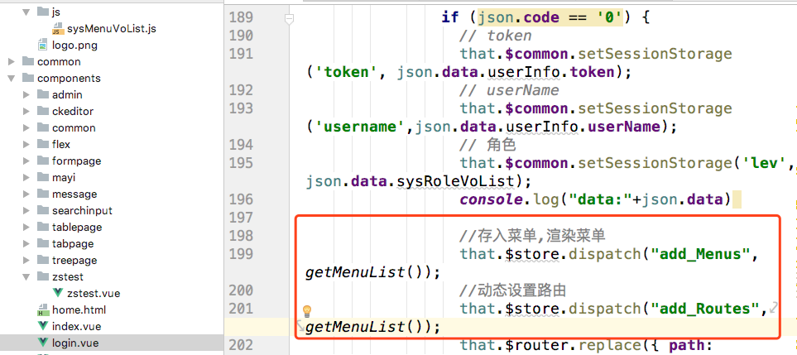The width and height of the screenshot is (797, 355).
Task: Click line number 202 in the gutter
Action: (x=241, y=345)
